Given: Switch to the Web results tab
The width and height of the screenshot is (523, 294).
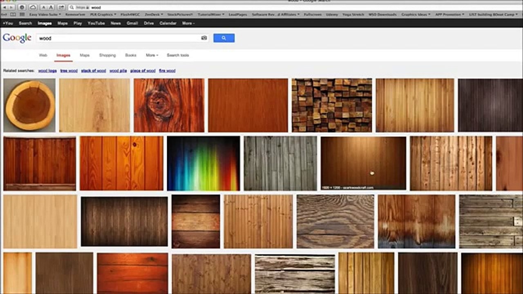Looking at the screenshot, I should [x=43, y=55].
